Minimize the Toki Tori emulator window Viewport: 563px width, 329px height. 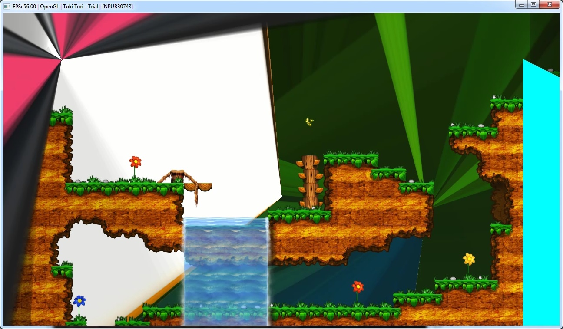(x=521, y=5)
